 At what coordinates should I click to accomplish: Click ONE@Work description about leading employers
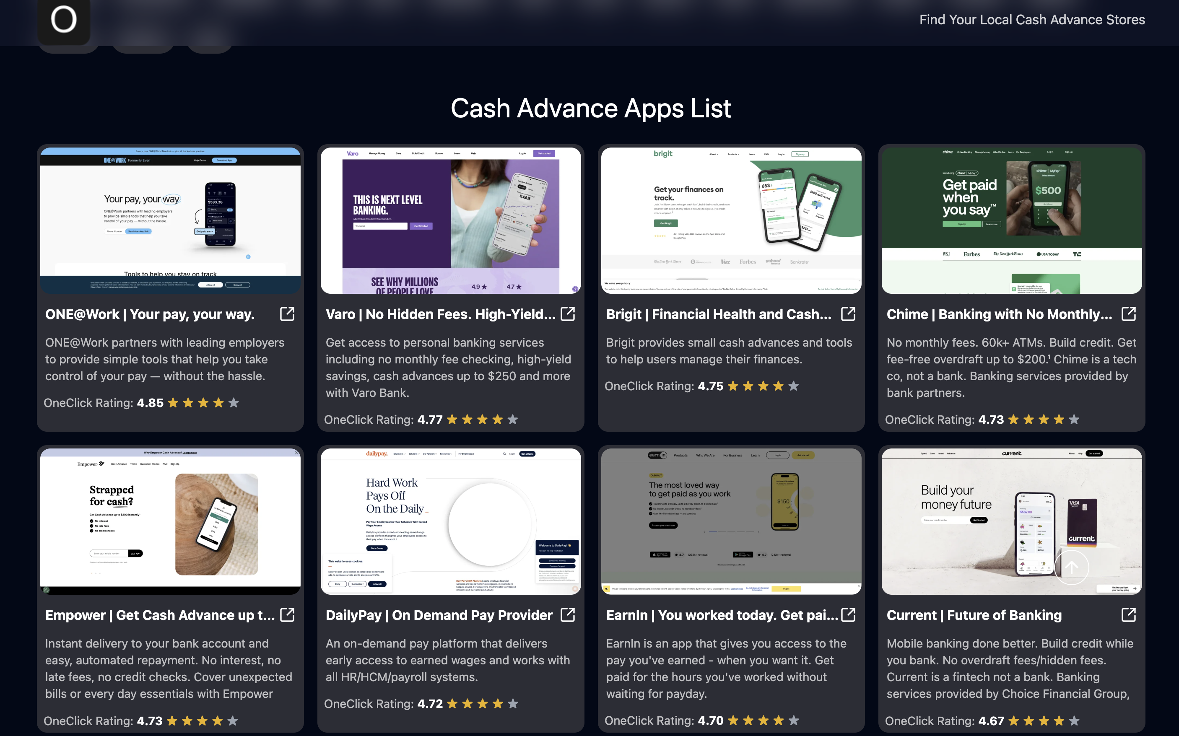(x=165, y=359)
